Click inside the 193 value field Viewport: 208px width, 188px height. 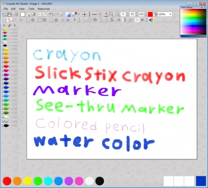pos(141,15)
